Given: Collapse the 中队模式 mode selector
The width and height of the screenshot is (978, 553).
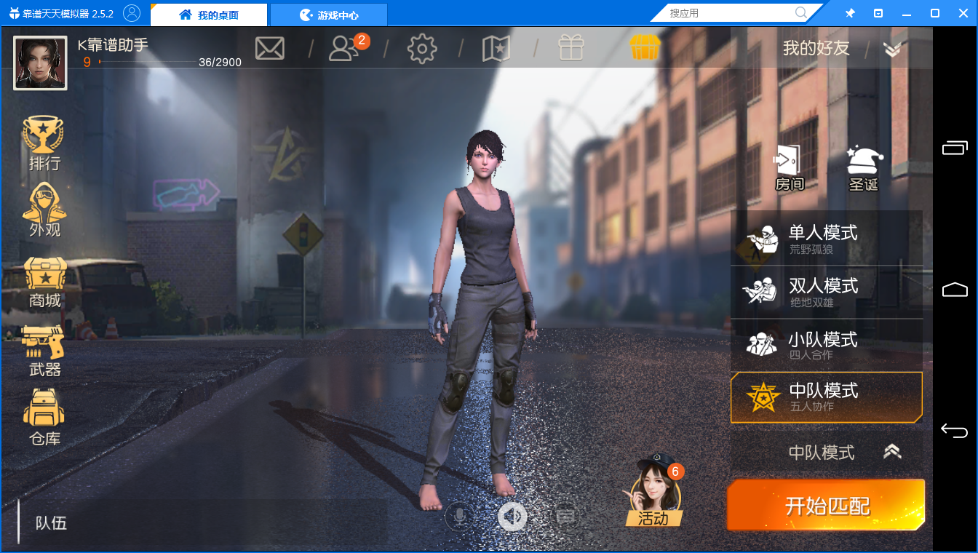Looking at the screenshot, I should click(892, 452).
